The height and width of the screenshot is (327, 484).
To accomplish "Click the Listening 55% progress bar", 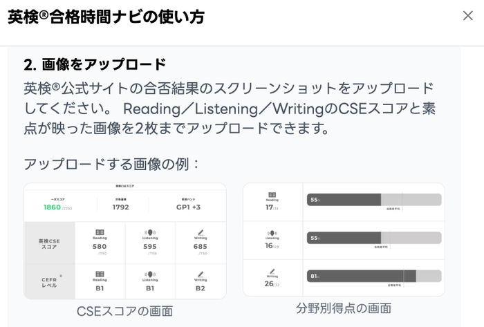I will click(373, 238).
